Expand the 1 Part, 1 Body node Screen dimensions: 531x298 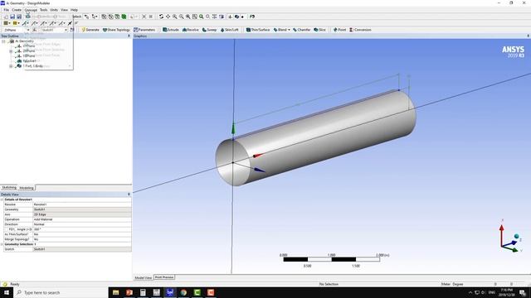[x=11, y=66]
